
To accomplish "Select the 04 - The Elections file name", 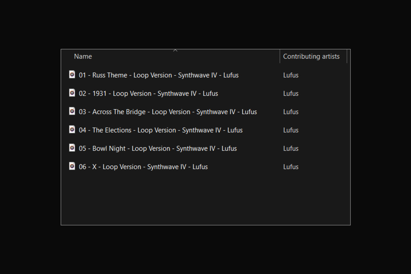I will pos(161,130).
